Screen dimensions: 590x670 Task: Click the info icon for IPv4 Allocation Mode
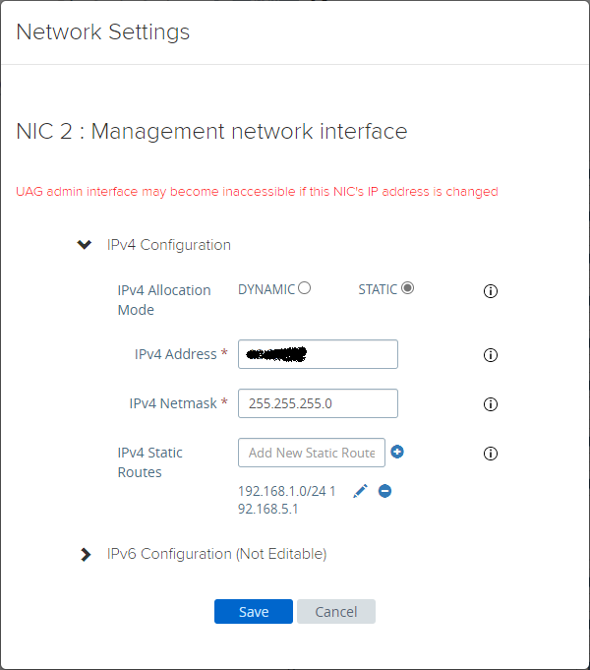[491, 291]
